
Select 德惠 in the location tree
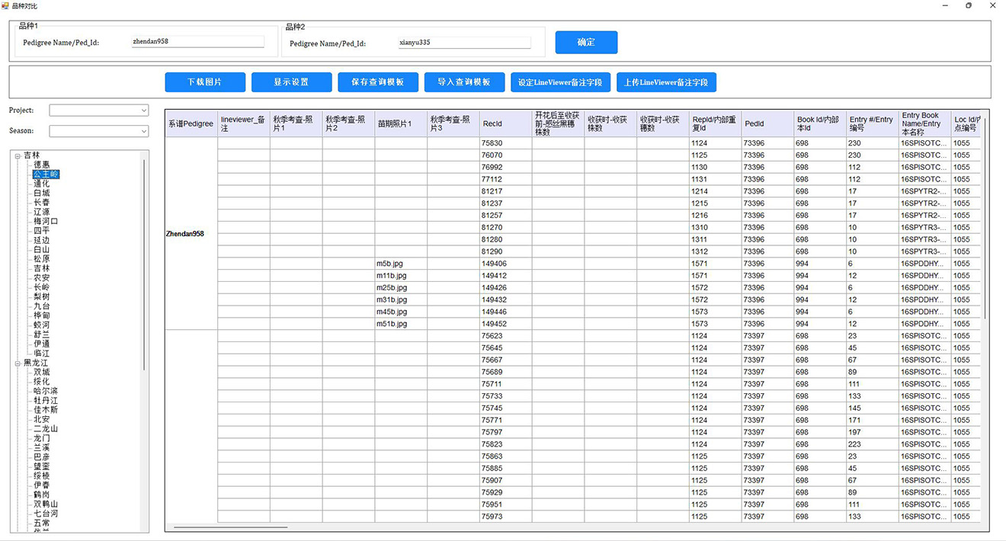pyautogui.click(x=41, y=165)
